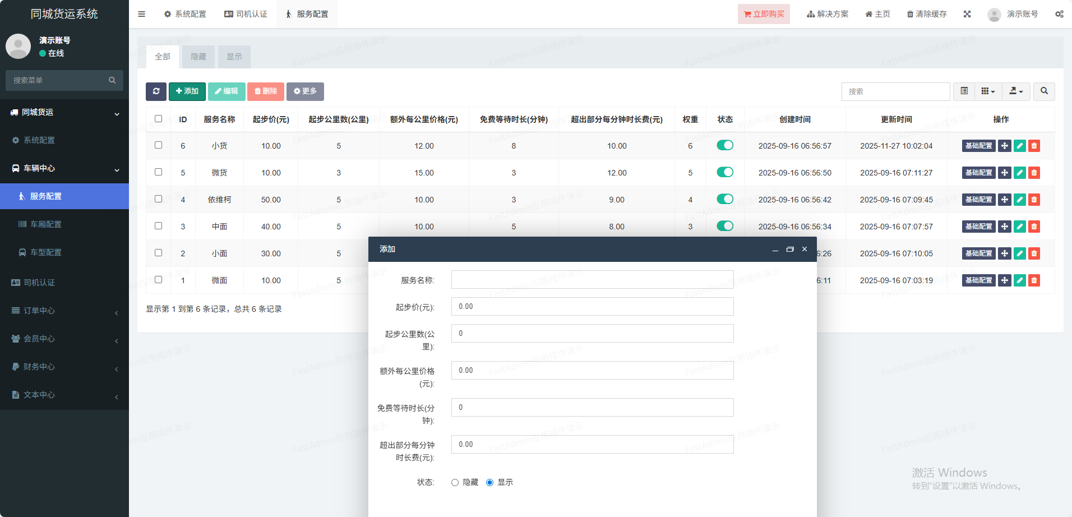
Task: Toggle the sidebar hamburger menu icon
Action: pyautogui.click(x=141, y=14)
